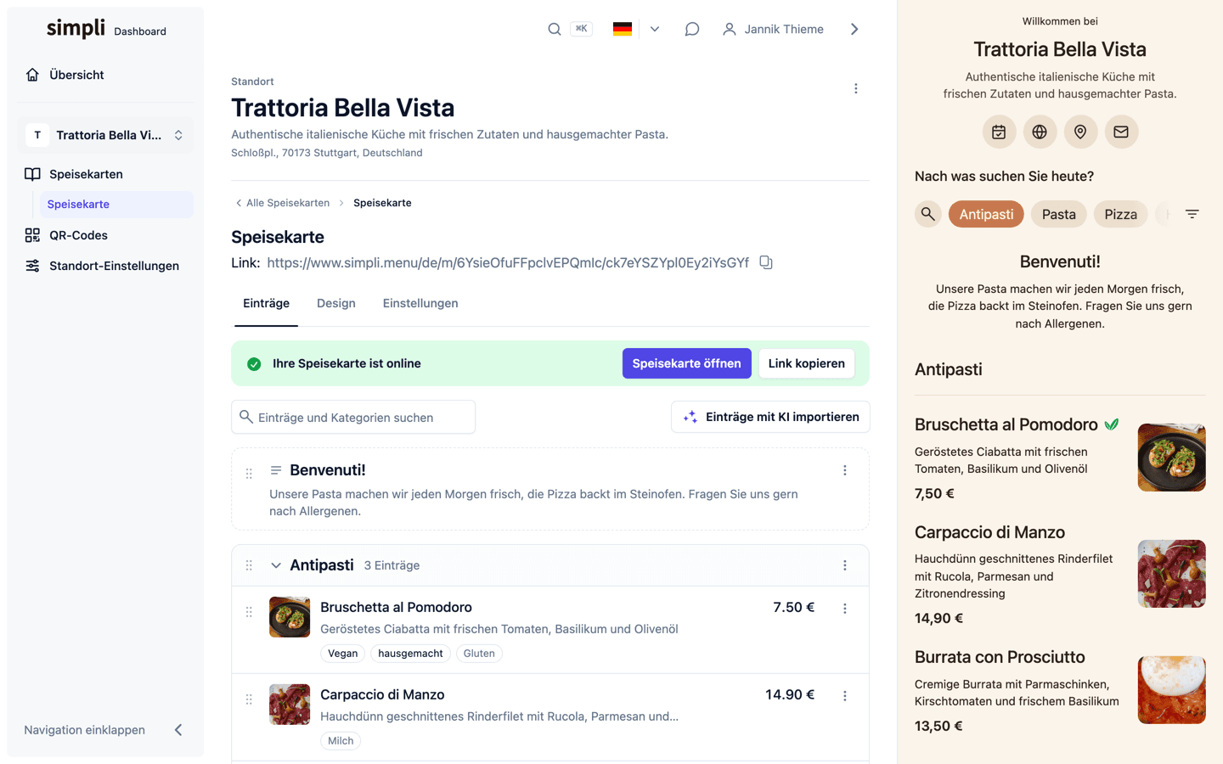Select the Pizza chip in the preview
Screen dimensions: 1223x764
coord(1120,214)
